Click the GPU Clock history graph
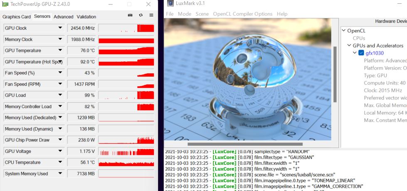 tap(126, 28)
